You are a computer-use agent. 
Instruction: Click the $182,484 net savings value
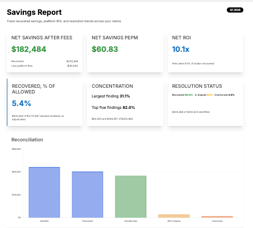click(x=28, y=49)
